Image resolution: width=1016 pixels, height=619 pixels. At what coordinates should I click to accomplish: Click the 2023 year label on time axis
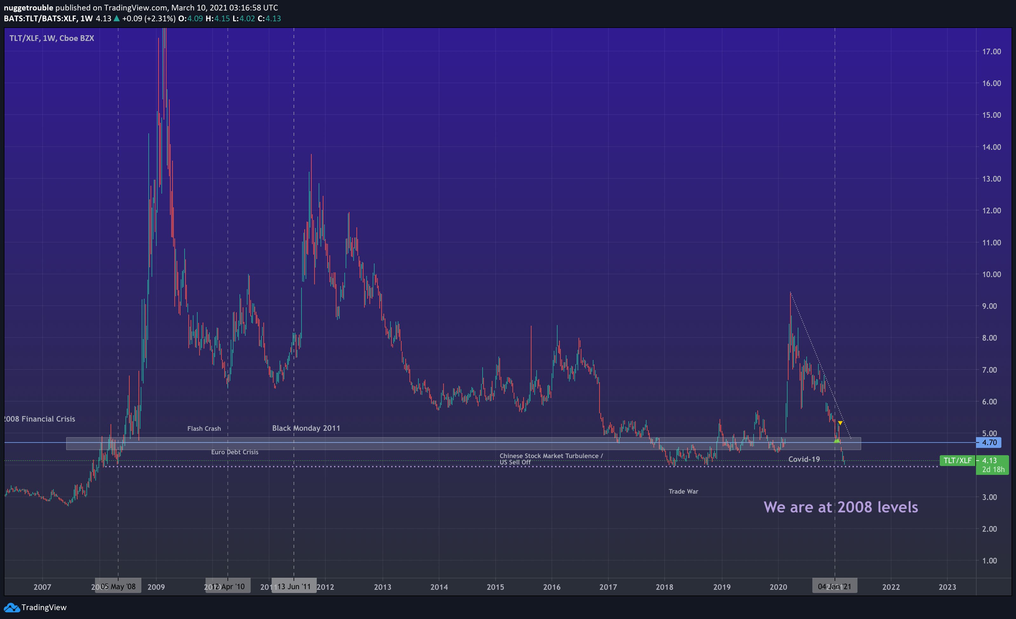(x=947, y=587)
